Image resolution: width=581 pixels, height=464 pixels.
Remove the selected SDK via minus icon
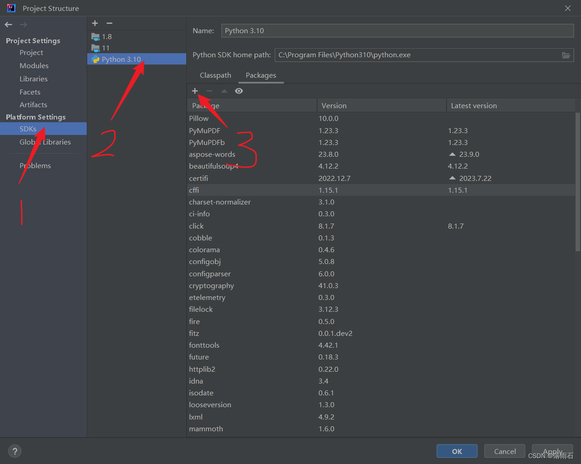pos(109,23)
